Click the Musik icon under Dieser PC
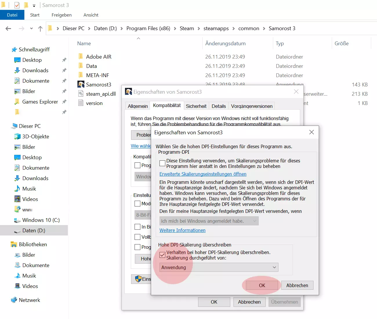 click(x=17, y=189)
